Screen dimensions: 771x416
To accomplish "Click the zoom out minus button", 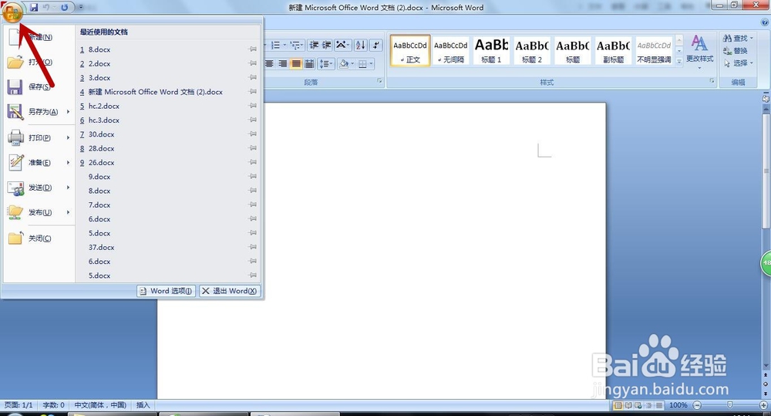I will pyautogui.click(x=697, y=405).
